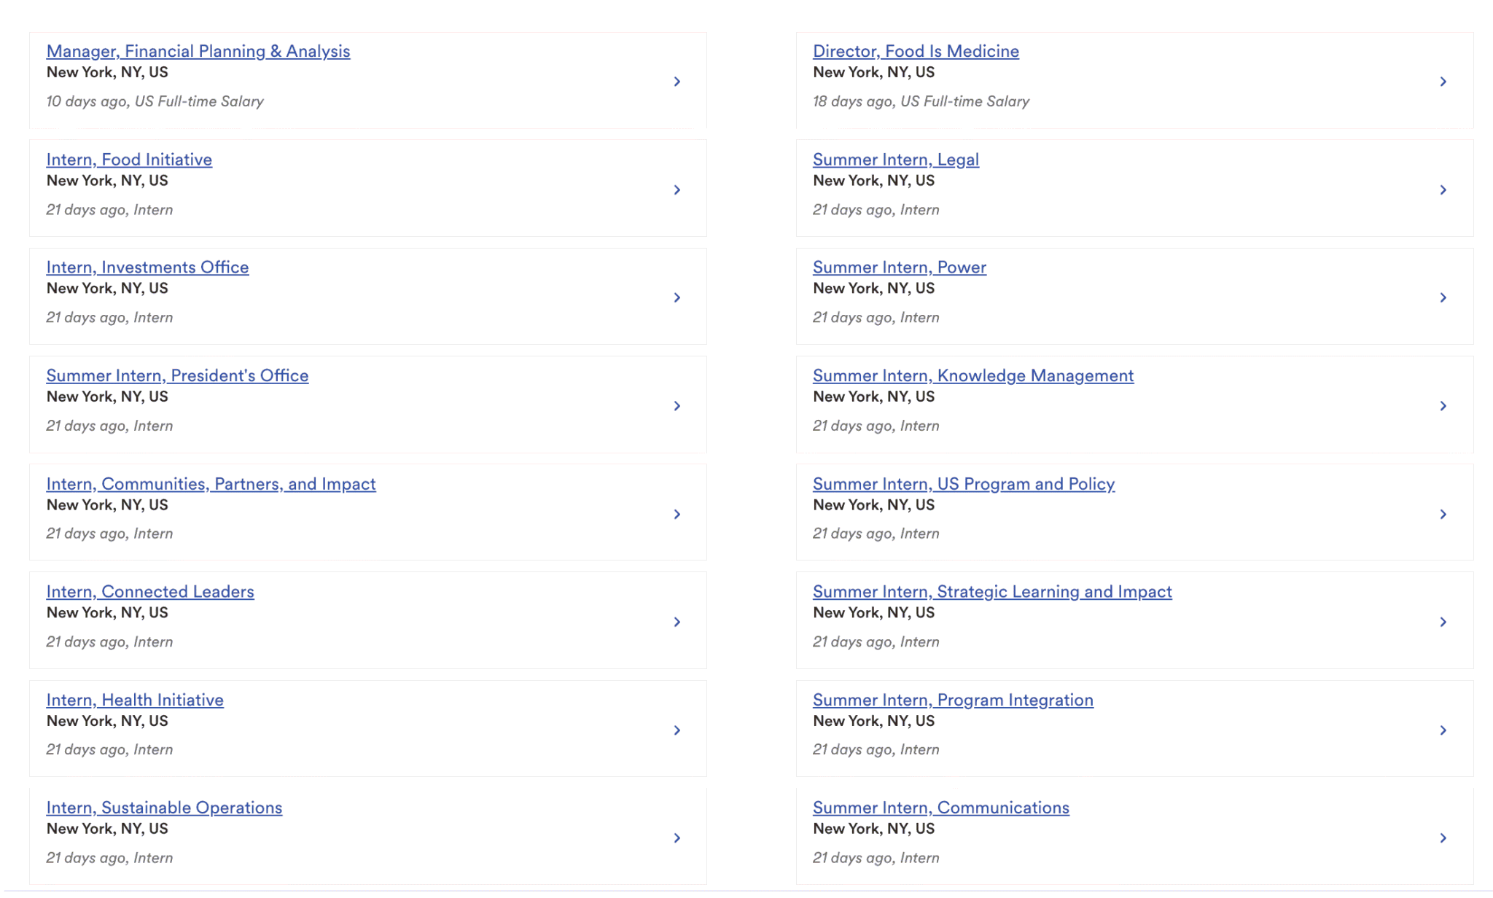Click chevron arrow on Food Is Medicine card
Image resolution: width=1493 pixels, height=898 pixels.
(x=1443, y=82)
